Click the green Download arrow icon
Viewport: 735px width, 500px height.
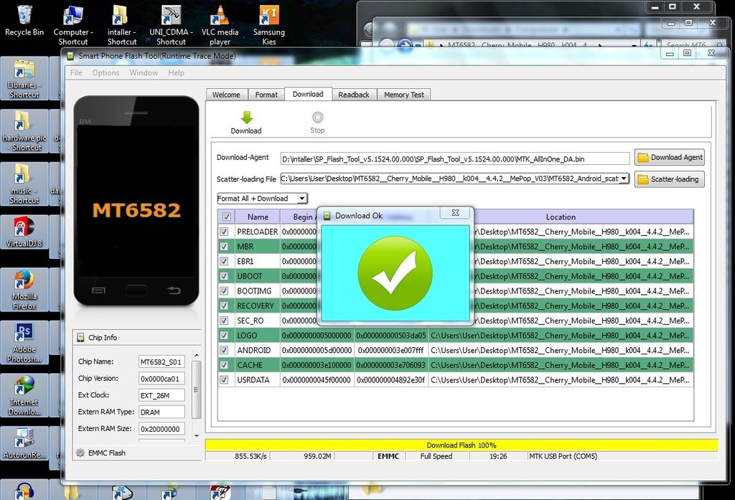(245, 118)
